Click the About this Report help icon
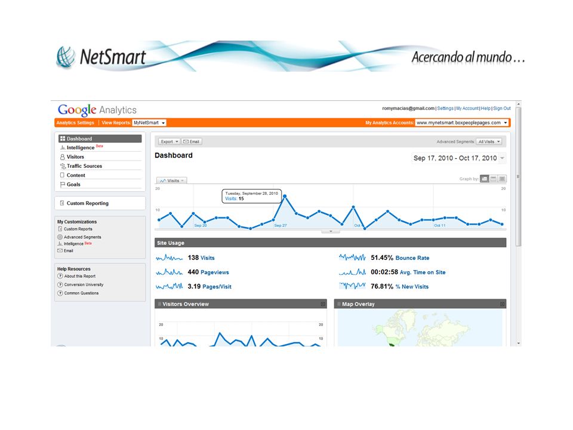This screenshot has width=573, height=430. pyautogui.click(x=60, y=276)
